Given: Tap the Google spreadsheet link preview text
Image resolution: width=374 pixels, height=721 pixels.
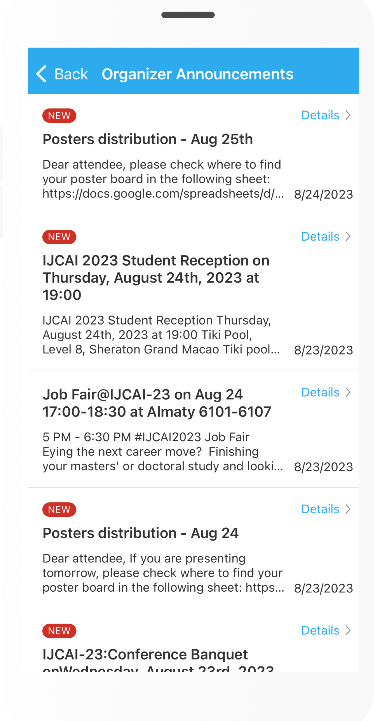Looking at the screenshot, I should point(163,194).
